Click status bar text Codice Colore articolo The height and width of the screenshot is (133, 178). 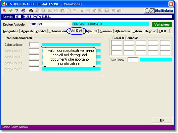[14, 127]
